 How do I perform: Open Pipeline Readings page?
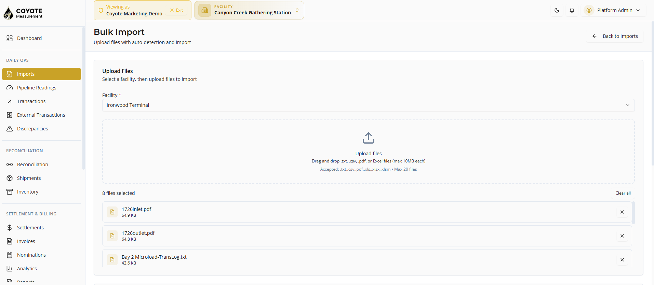point(41,88)
